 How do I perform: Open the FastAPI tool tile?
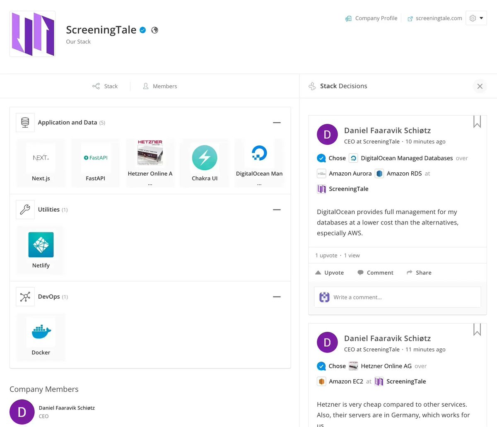(96, 163)
